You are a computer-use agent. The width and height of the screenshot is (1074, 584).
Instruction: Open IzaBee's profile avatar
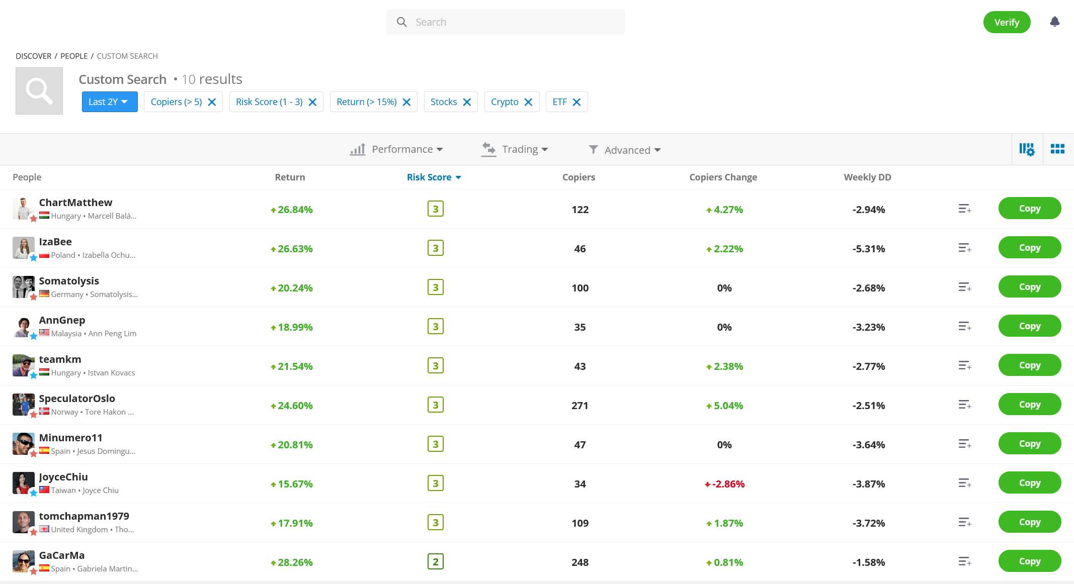24,248
